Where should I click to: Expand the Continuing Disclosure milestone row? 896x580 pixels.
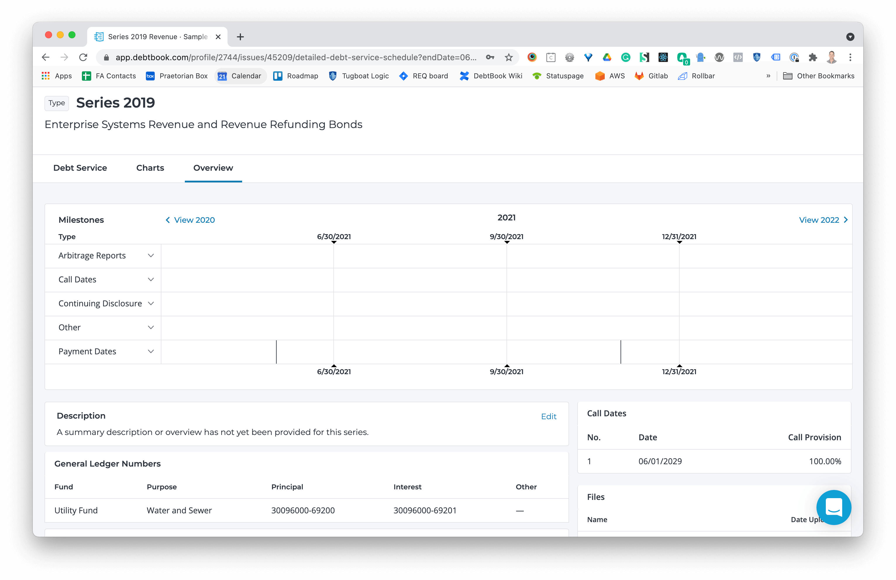click(151, 303)
